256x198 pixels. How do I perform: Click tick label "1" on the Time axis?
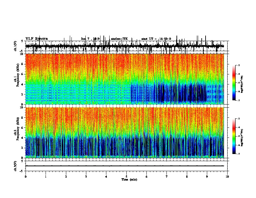click(x=46, y=177)
